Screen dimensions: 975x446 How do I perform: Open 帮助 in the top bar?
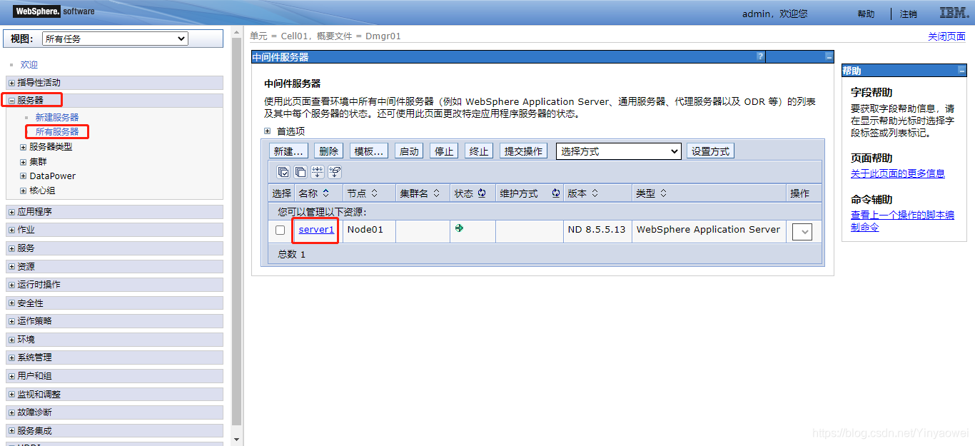click(x=866, y=14)
